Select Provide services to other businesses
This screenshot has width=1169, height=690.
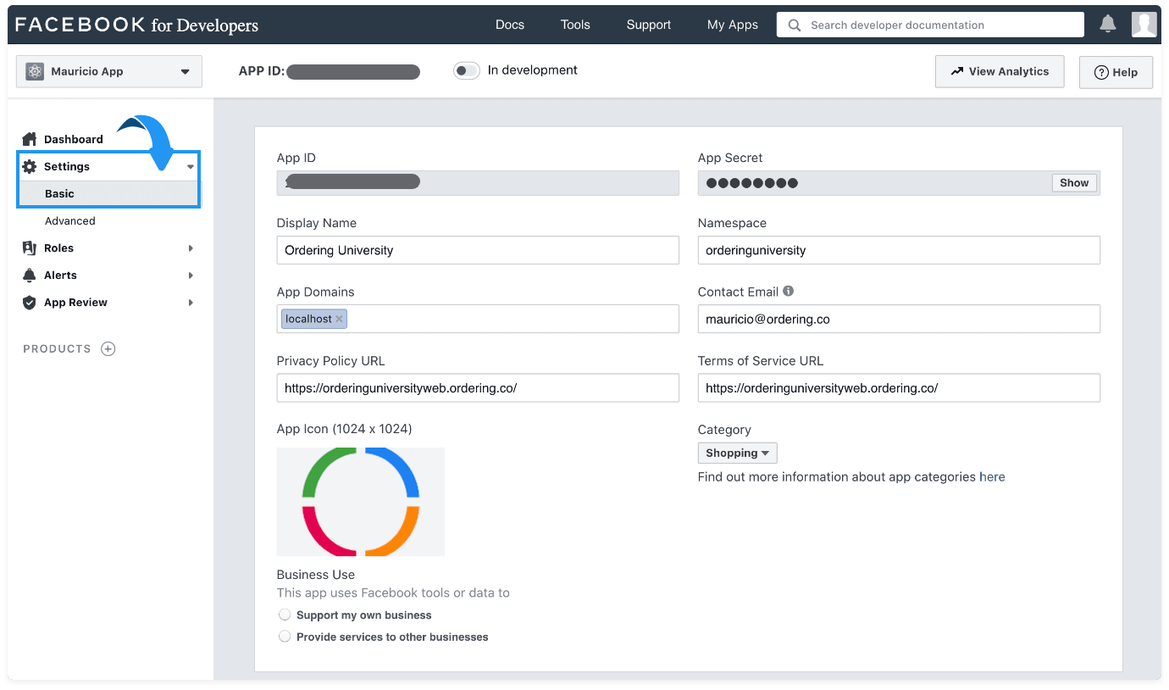tap(285, 637)
